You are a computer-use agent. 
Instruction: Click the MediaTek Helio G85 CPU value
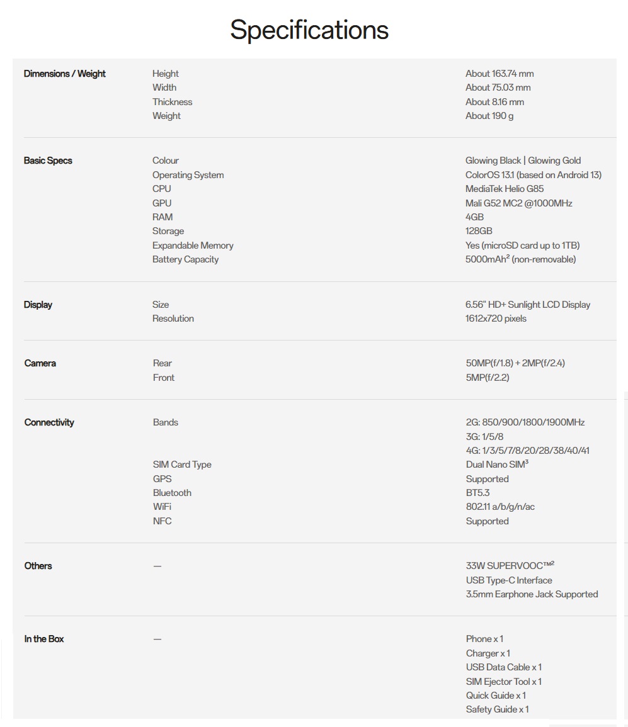[x=505, y=189]
